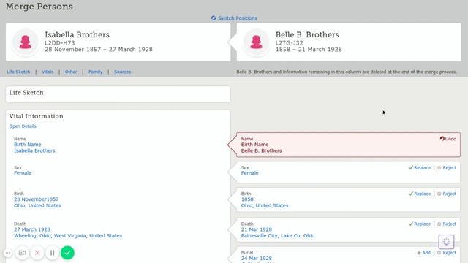The image size is (468, 263).
Task: Click reject circle icon in Sex row
Action: click(x=439, y=168)
